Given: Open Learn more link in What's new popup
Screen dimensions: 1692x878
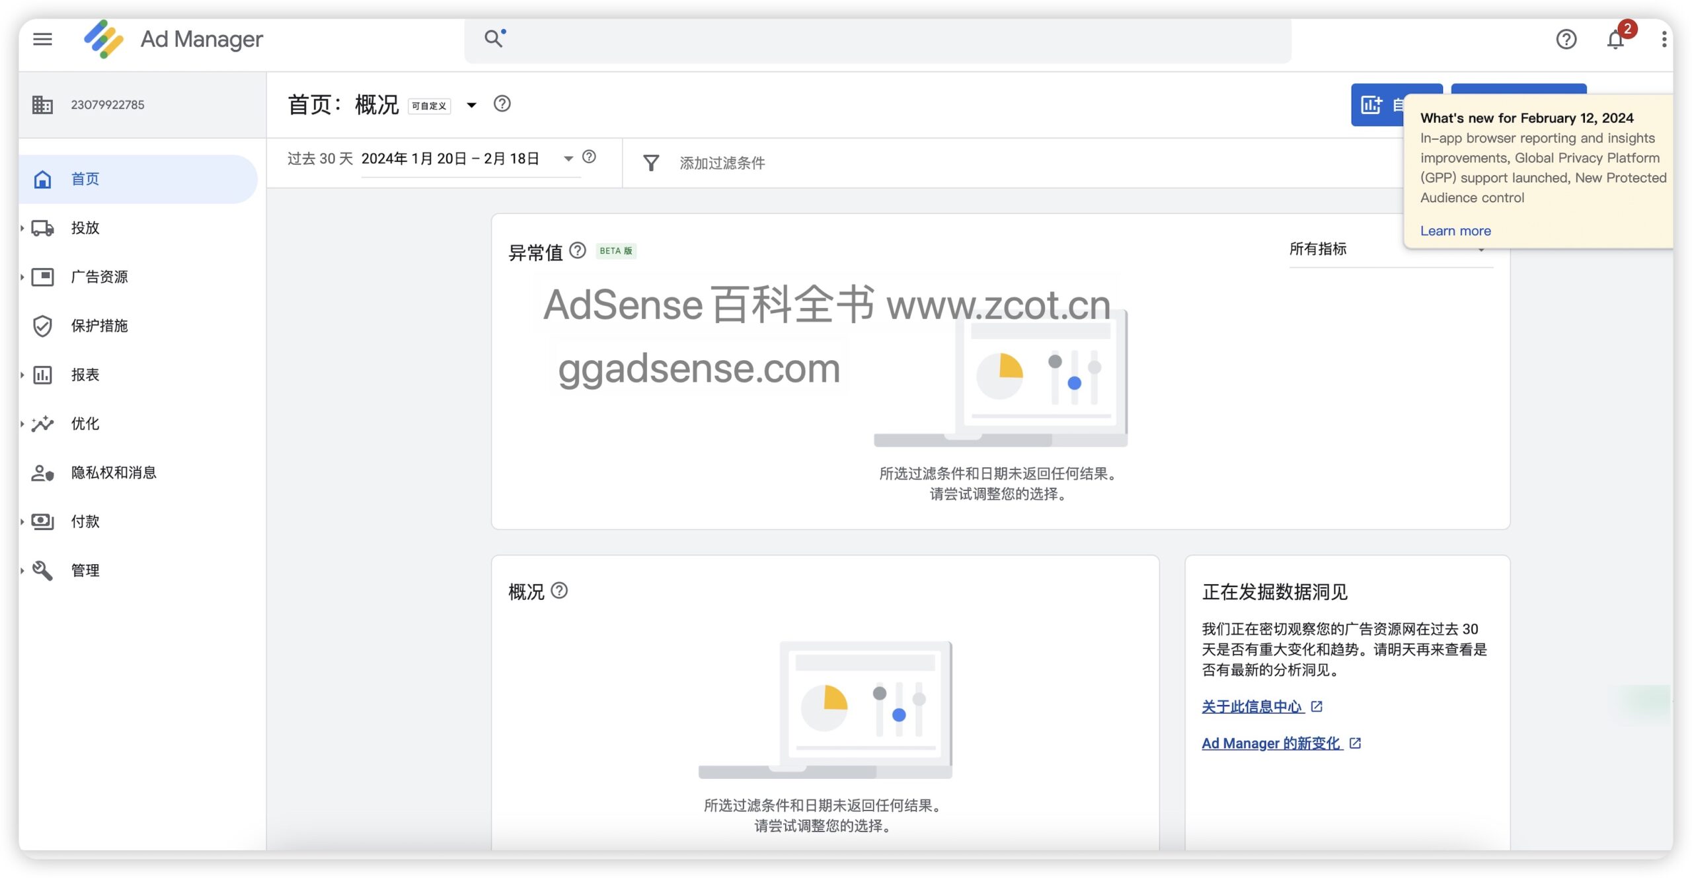Looking at the screenshot, I should coord(1455,231).
